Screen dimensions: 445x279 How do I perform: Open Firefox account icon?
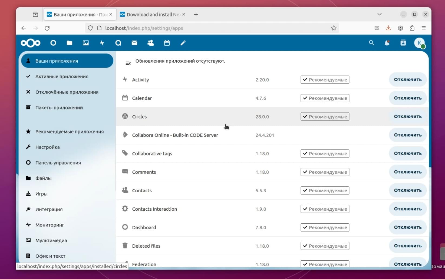coord(400,28)
